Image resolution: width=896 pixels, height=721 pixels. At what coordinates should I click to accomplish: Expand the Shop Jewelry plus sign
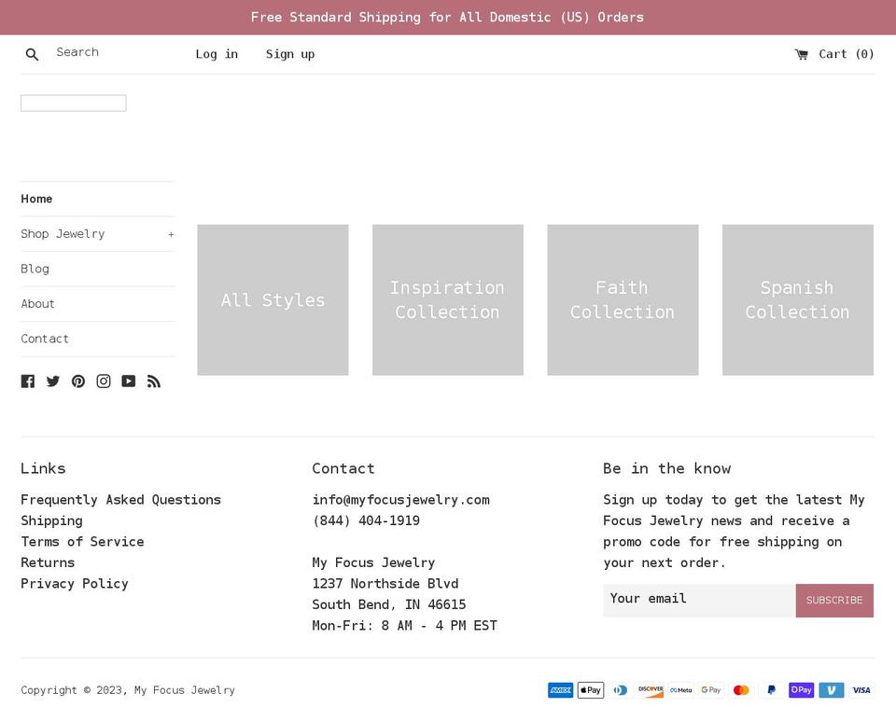[x=171, y=235]
